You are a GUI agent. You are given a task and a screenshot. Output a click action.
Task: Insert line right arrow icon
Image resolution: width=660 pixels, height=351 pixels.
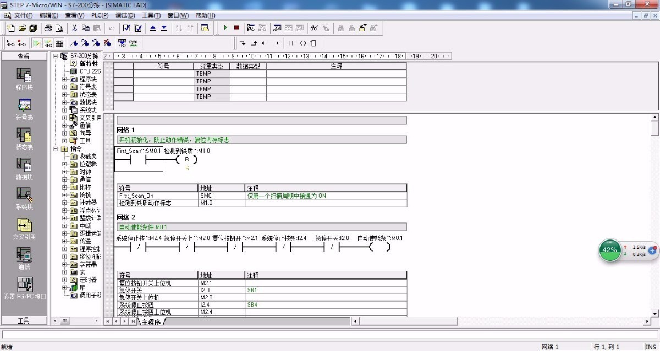pyautogui.click(x=276, y=43)
